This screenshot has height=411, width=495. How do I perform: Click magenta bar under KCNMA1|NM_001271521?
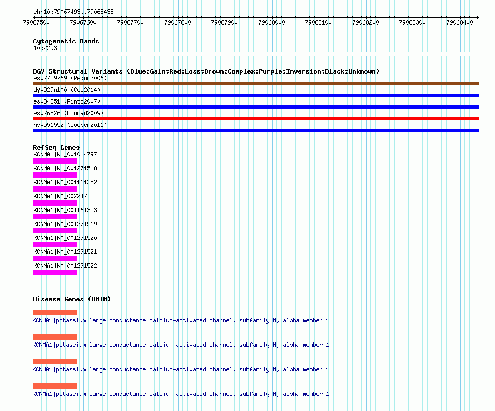point(55,258)
